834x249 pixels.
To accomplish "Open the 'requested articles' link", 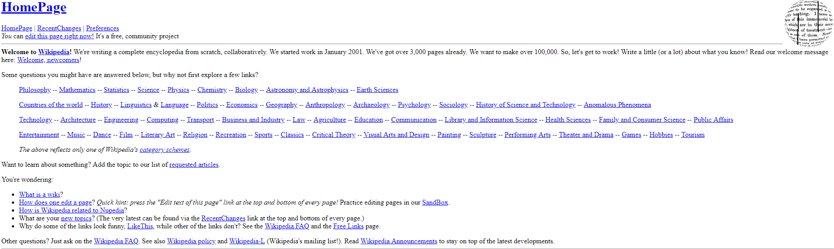I will [194, 165].
